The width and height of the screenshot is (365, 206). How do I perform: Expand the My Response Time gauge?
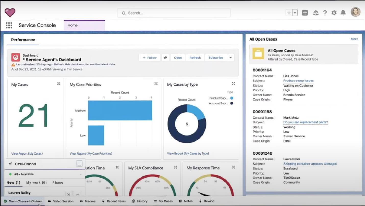[233, 167]
